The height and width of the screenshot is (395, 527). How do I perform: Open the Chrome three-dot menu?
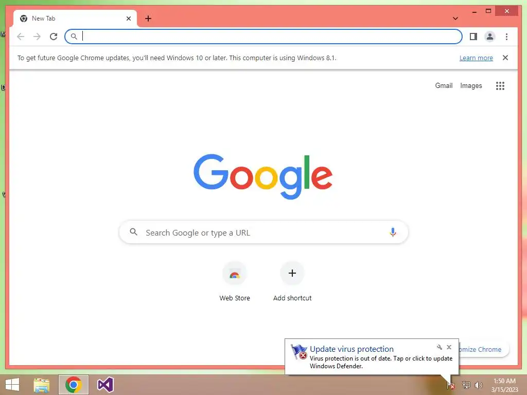(506, 37)
